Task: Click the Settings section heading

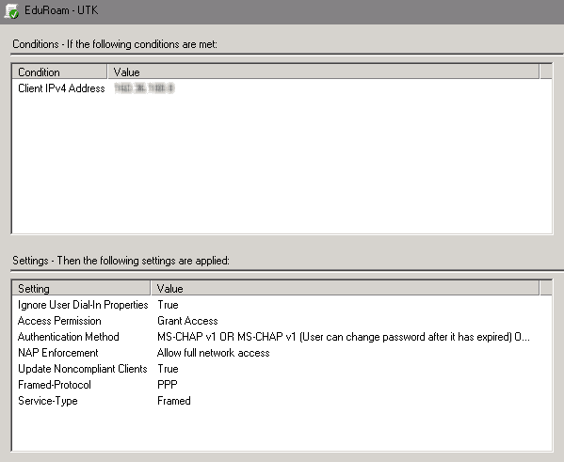Action: click(121, 261)
